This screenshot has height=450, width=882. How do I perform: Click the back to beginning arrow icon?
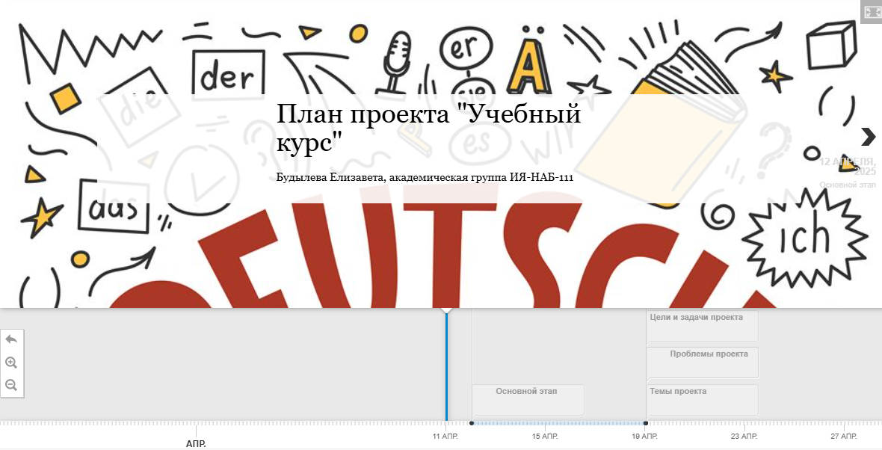pyautogui.click(x=11, y=340)
